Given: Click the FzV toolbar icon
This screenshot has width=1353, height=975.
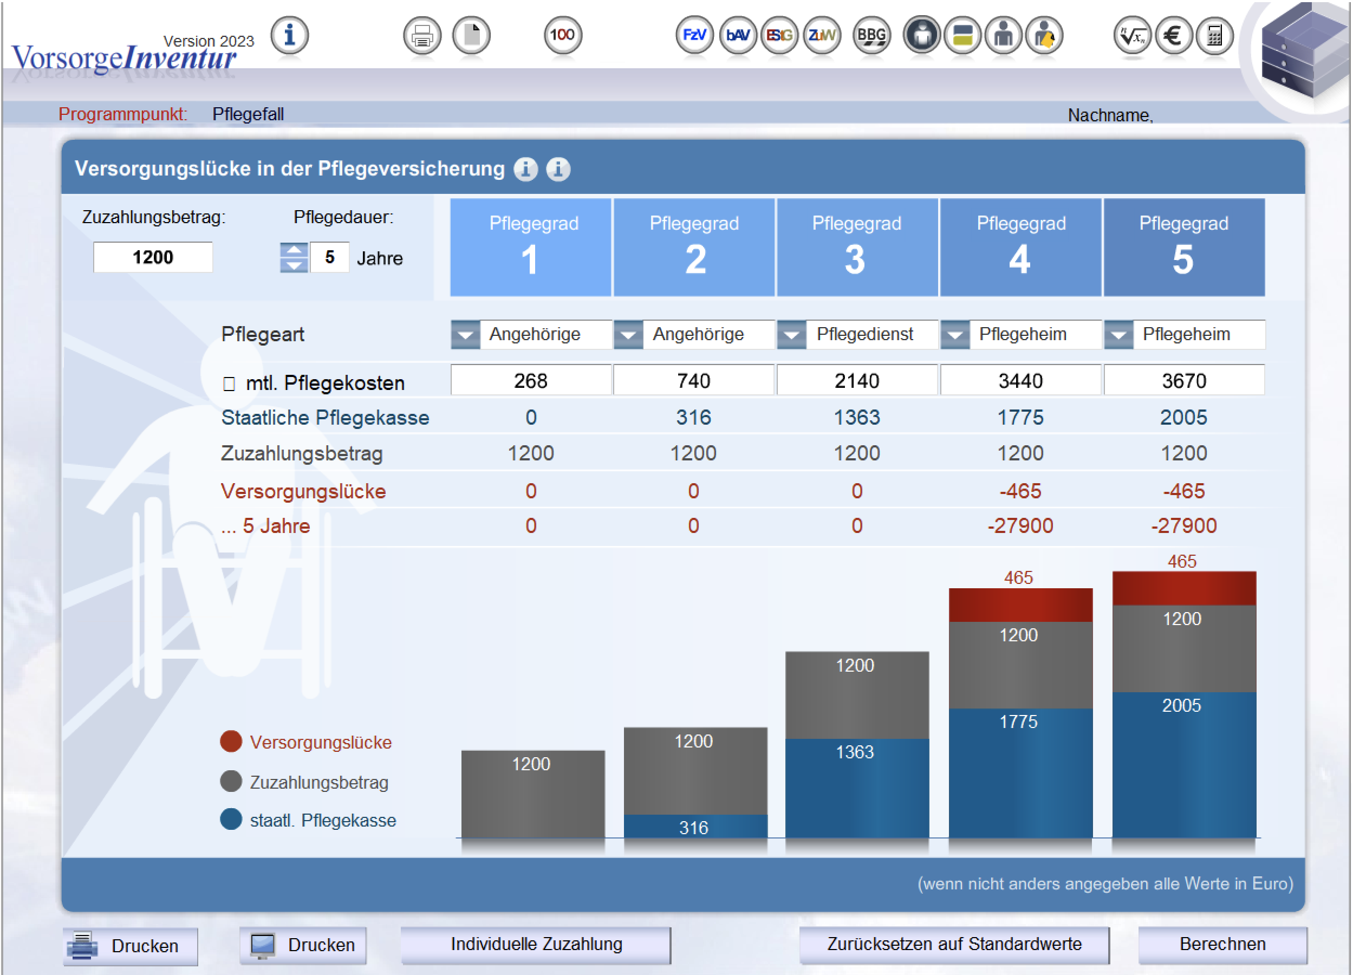Looking at the screenshot, I should pyautogui.click(x=694, y=35).
